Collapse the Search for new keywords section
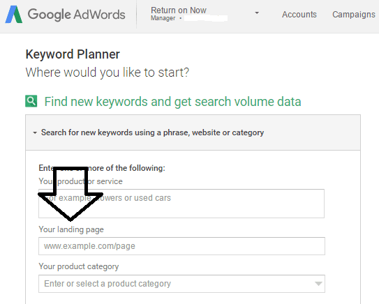Viewport: 379px width, 304px height. tap(35, 132)
